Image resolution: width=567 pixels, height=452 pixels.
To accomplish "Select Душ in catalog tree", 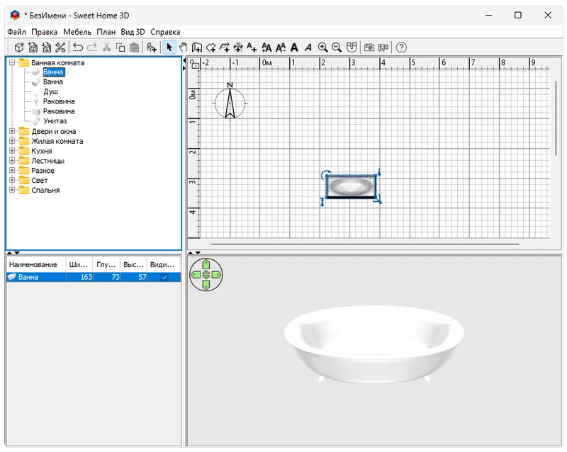I will coord(50,91).
